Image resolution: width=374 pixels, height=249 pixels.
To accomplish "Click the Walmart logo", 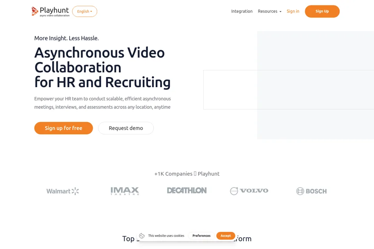I will click(x=62, y=191).
